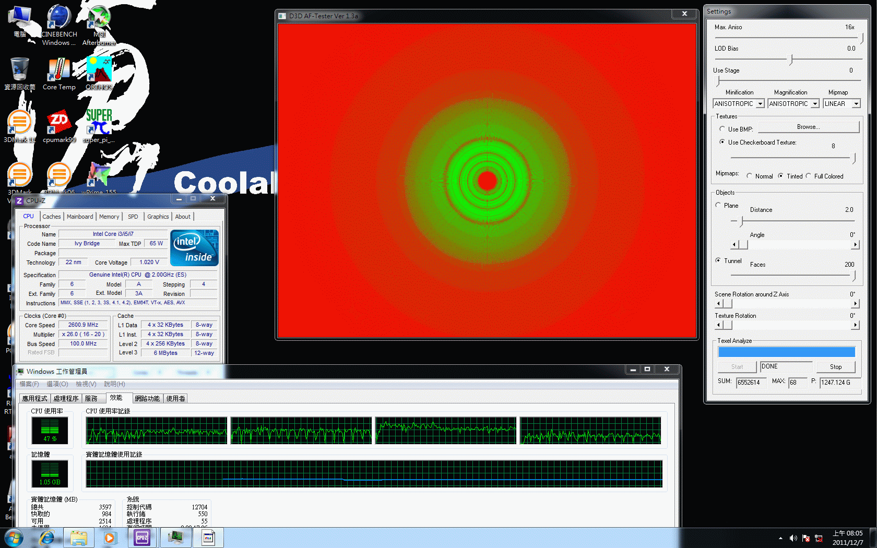The height and width of the screenshot is (548, 877).
Task: Expand the Minification filter dropdown
Action: click(760, 104)
